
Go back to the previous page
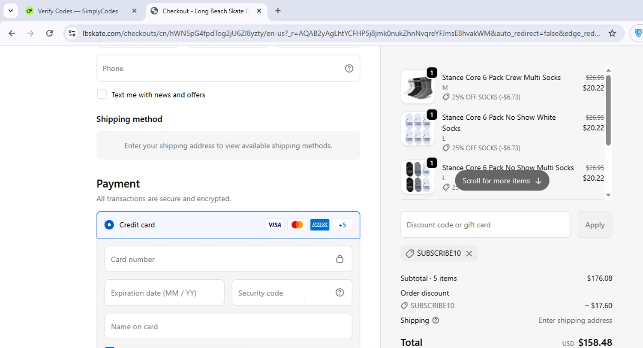[x=12, y=33]
